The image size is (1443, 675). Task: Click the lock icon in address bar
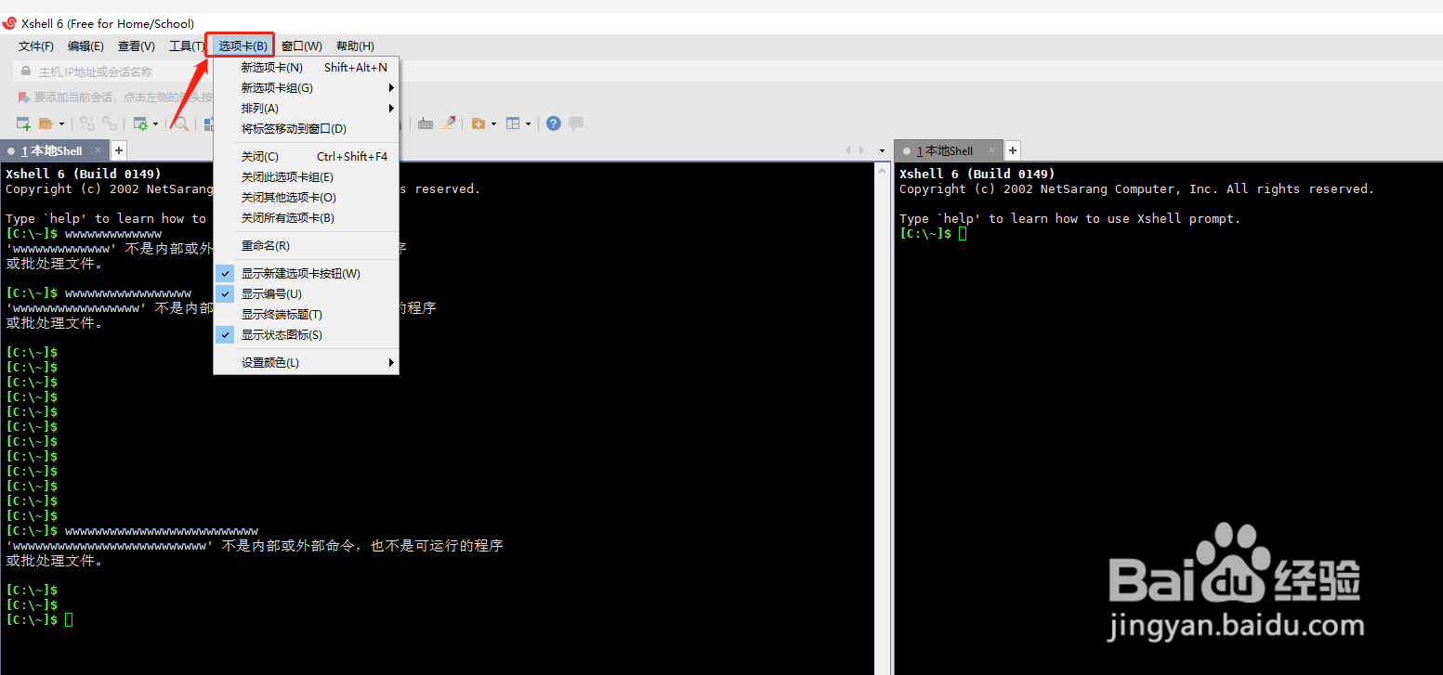(26, 71)
